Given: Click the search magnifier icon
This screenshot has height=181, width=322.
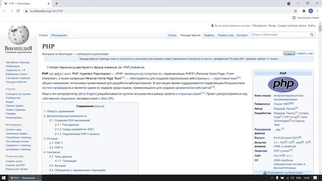Looking at the screenshot, I should 312,35.
